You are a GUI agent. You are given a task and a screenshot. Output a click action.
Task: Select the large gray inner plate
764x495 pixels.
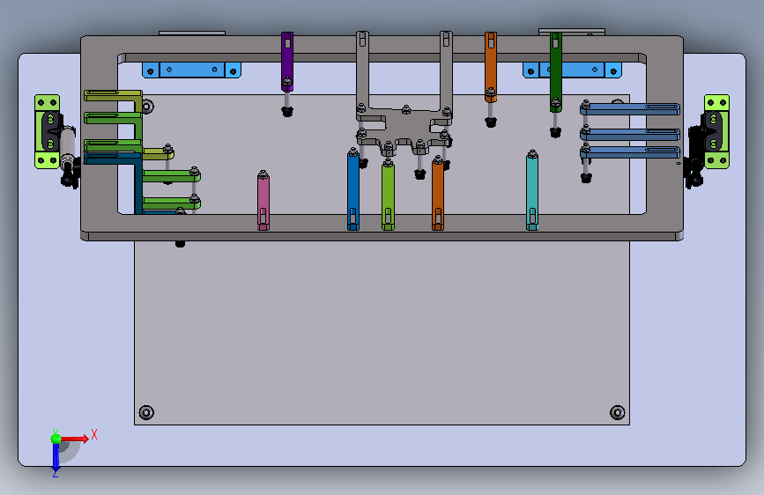coord(382,331)
